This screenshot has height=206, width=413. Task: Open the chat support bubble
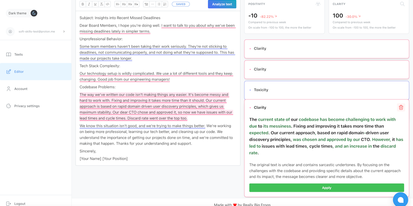coord(400,200)
